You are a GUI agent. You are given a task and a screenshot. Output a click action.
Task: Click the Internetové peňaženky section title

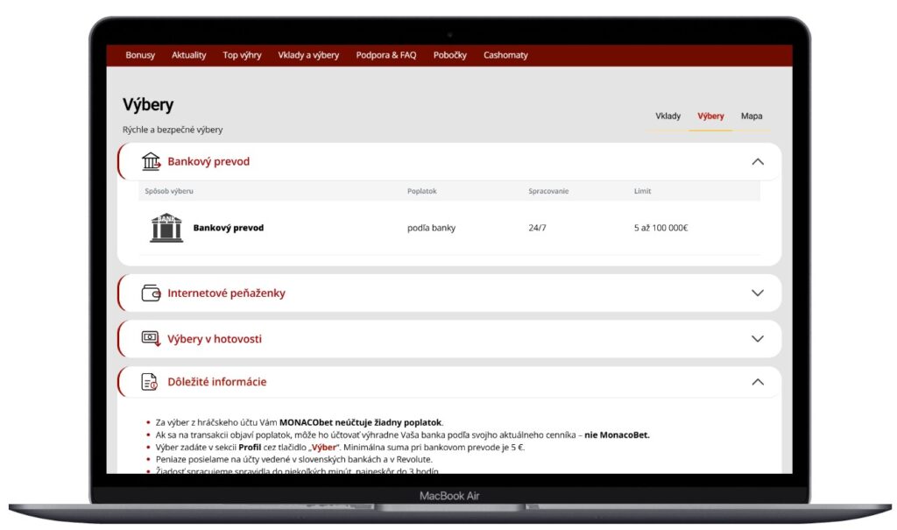pyautogui.click(x=226, y=293)
